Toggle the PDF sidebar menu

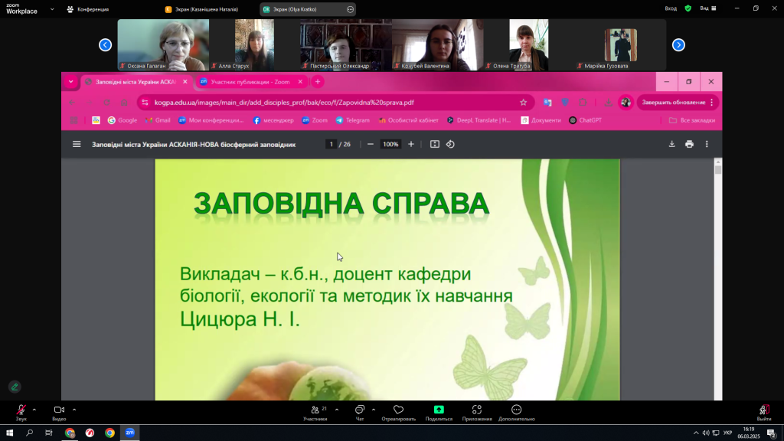tap(77, 144)
